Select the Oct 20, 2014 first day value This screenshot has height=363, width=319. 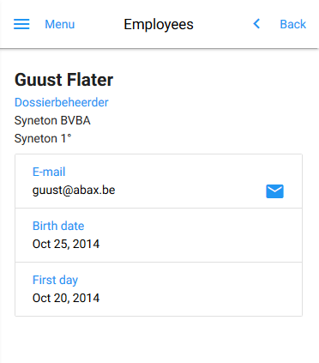(x=66, y=298)
